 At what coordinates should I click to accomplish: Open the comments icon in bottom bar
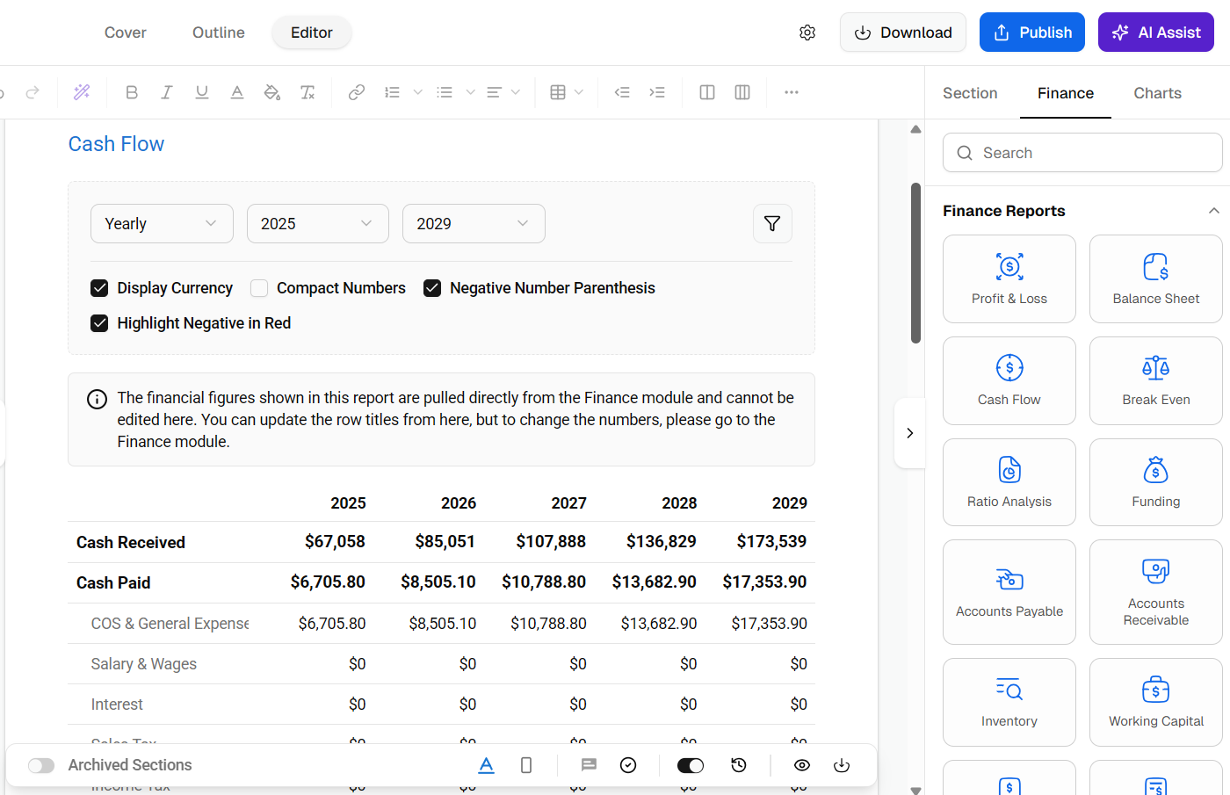pos(589,765)
